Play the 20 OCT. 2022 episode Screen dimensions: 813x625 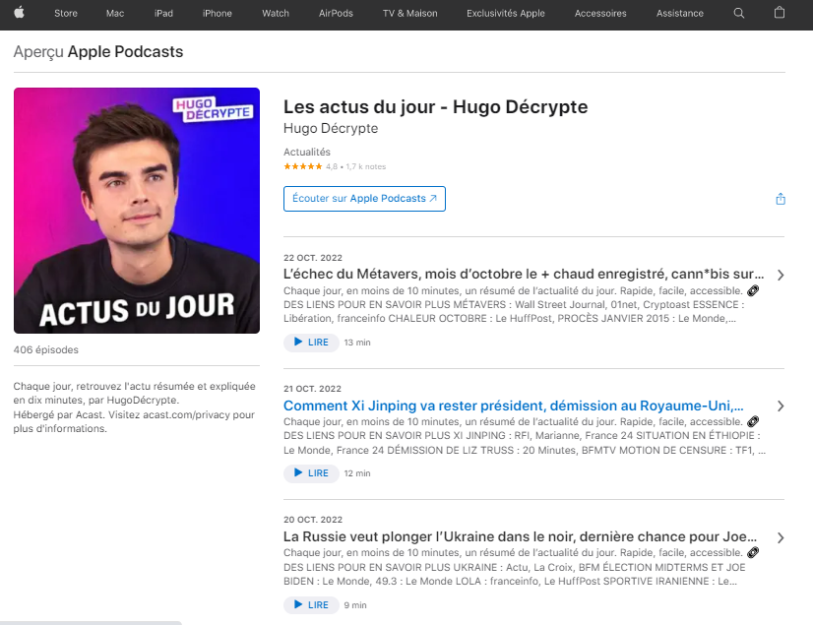click(x=311, y=604)
